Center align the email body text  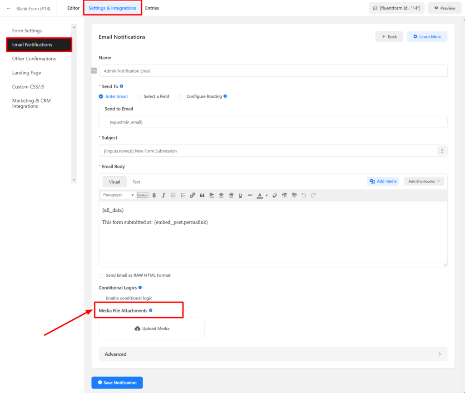coord(221,195)
